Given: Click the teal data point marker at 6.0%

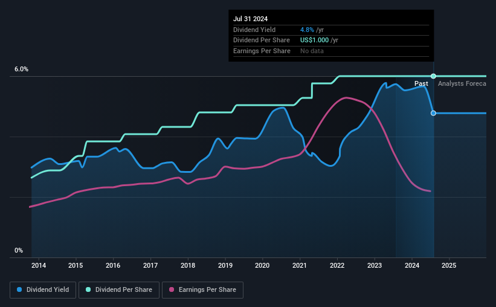Looking at the screenshot, I should (x=433, y=76).
